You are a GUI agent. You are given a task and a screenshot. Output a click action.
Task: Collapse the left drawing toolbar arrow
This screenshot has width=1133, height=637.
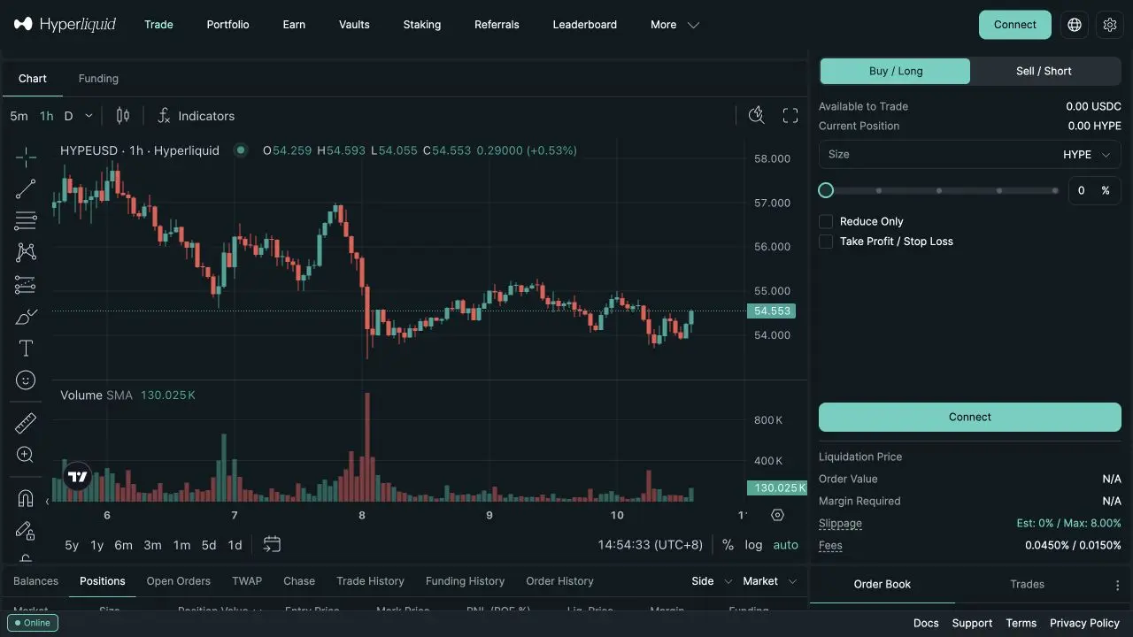pyautogui.click(x=48, y=502)
